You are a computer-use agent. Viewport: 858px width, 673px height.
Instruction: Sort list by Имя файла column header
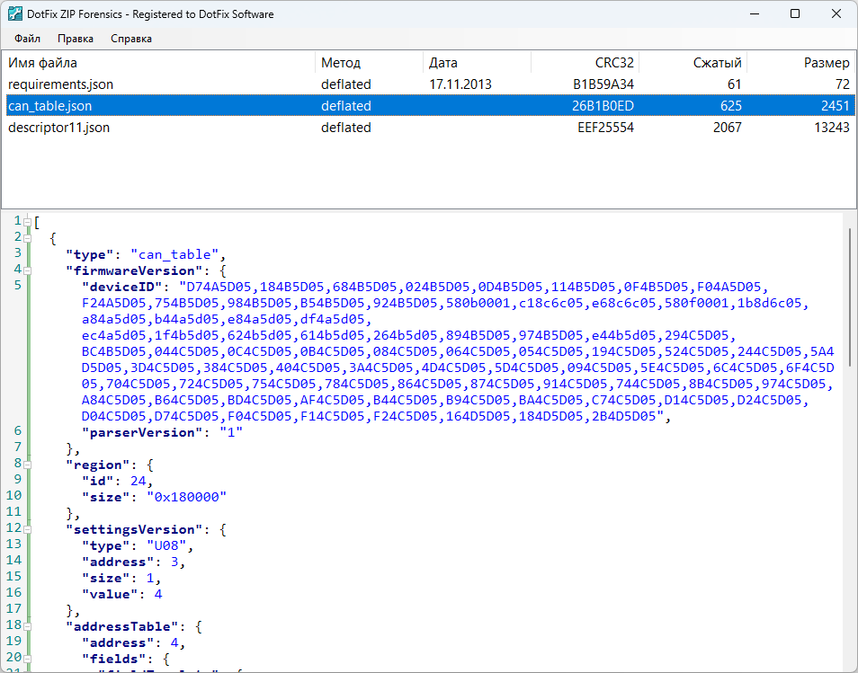point(158,63)
